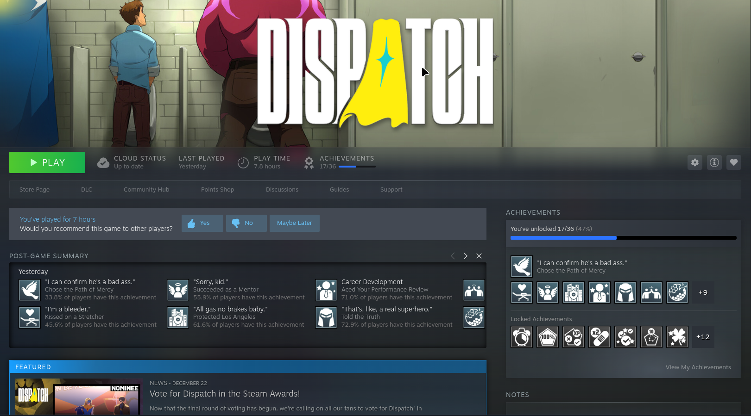
Task: Click the high-five achievement icon in Achievements panel
Action: pyautogui.click(x=651, y=292)
